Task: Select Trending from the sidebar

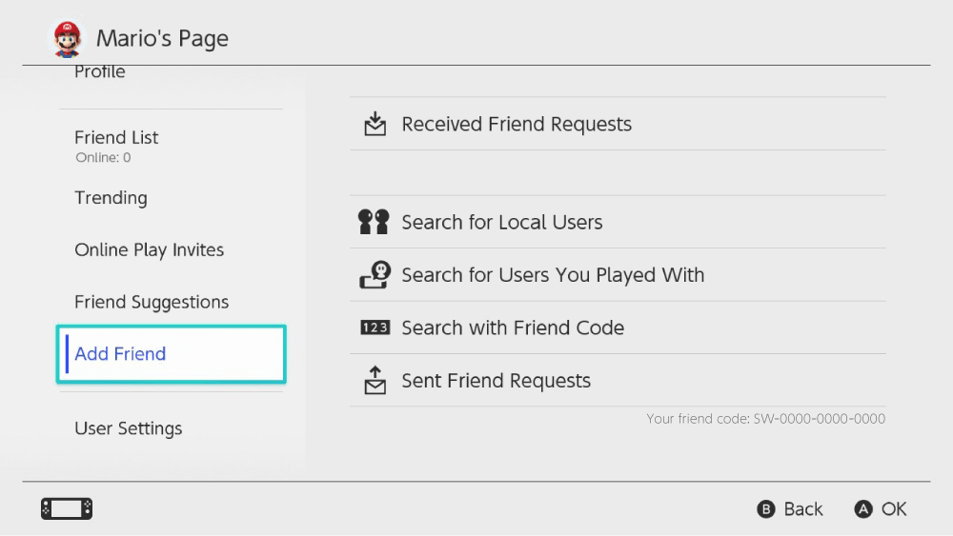Action: 111,198
